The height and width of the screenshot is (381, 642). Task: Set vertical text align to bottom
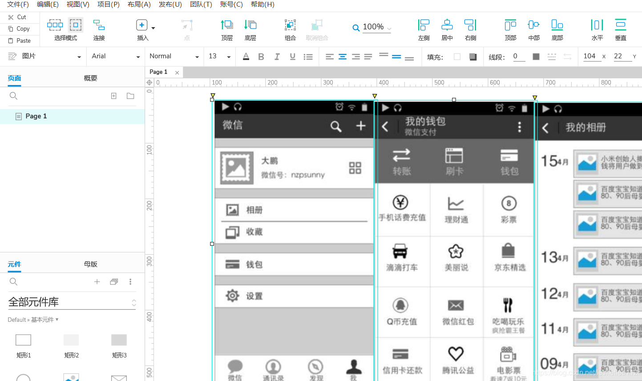(x=409, y=58)
